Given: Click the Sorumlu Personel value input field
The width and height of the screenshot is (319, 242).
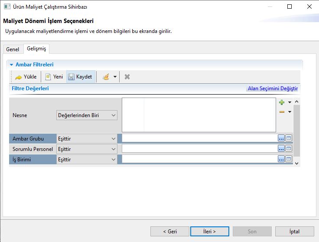Looking at the screenshot, I should (199, 149).
